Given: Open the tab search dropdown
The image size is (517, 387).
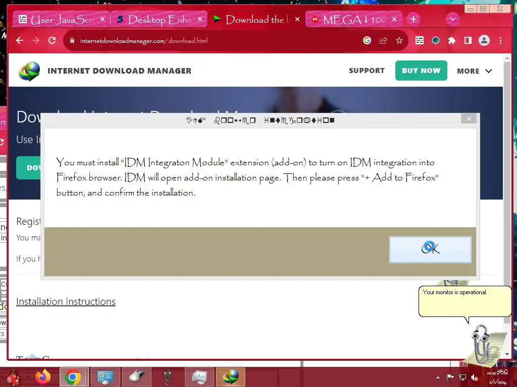Looking at the screenshot, I should coord(453,19).
